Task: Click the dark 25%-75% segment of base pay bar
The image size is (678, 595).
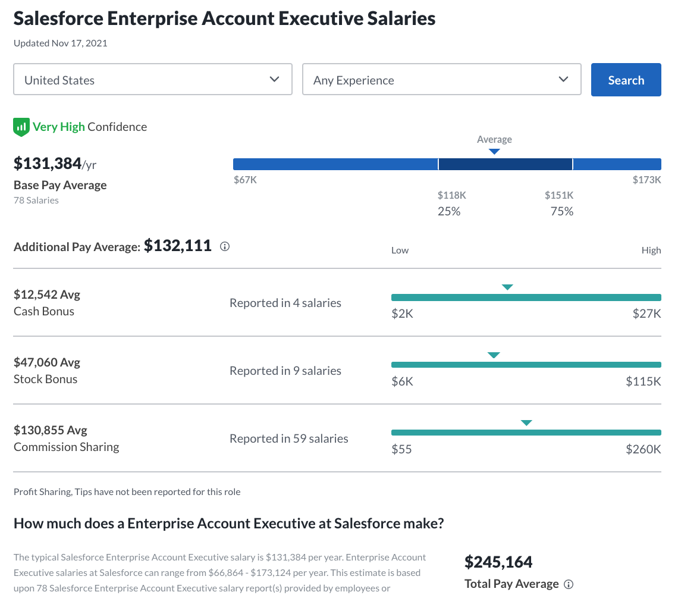Action: pyautogui.click(x=506, y=164)
